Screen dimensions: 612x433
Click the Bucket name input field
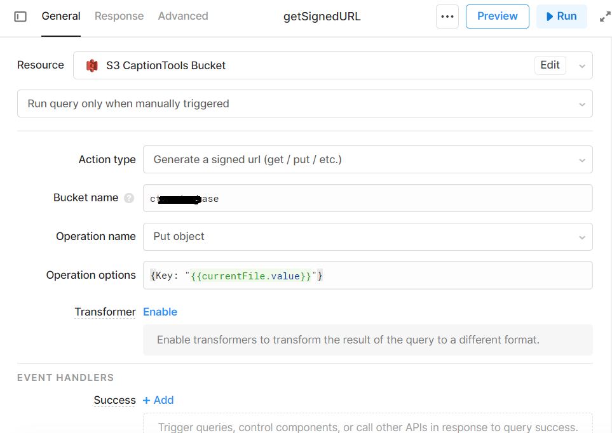[x=367, y=197]
